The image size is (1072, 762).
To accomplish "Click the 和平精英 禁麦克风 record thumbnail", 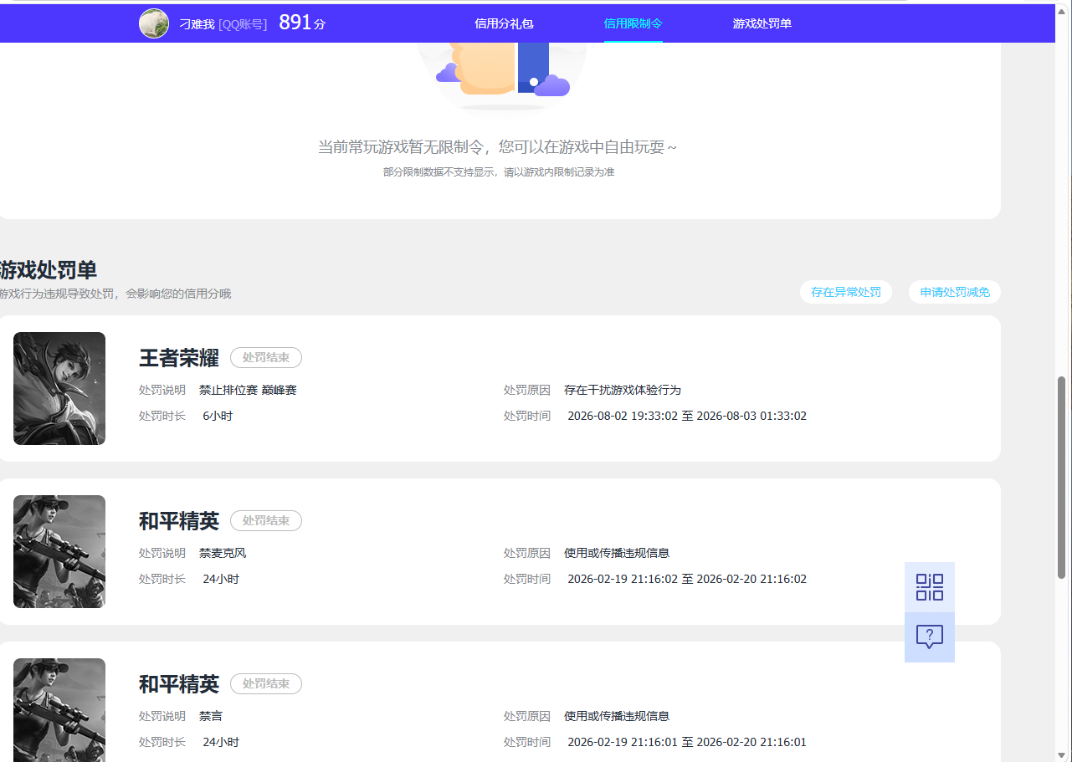I will (59, 551).
